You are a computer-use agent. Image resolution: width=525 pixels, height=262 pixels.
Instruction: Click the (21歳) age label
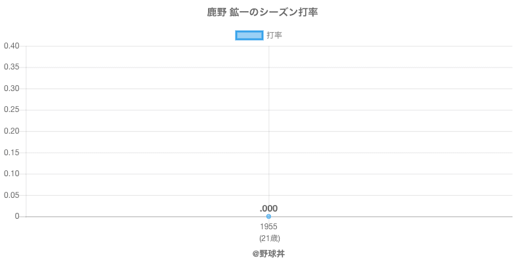pyautogui.click(x=269, y=238)
